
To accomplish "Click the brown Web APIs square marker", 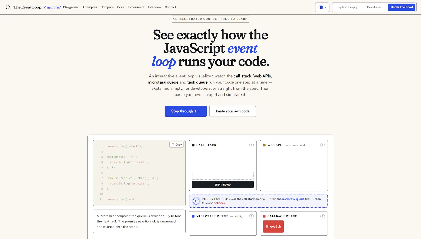I will click(x=264, y=145).
